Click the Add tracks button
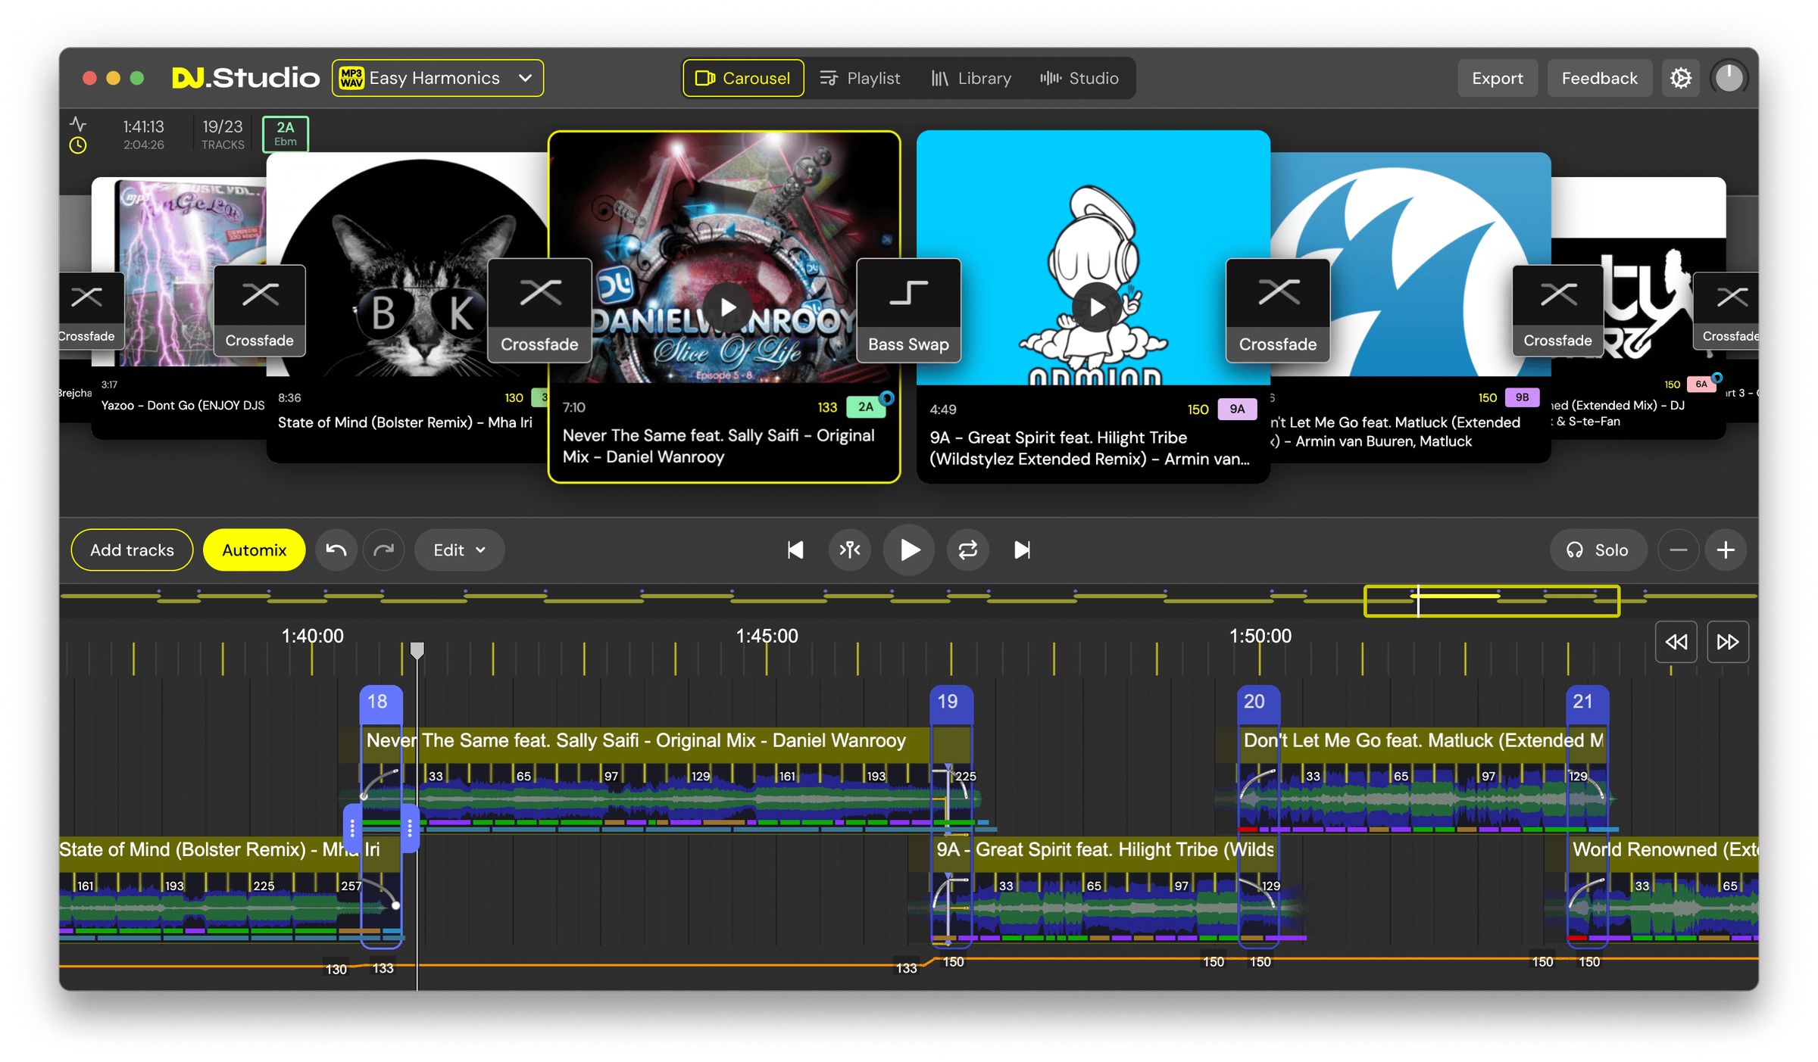Screen dimensions: 1818x1062 [132, 550]
